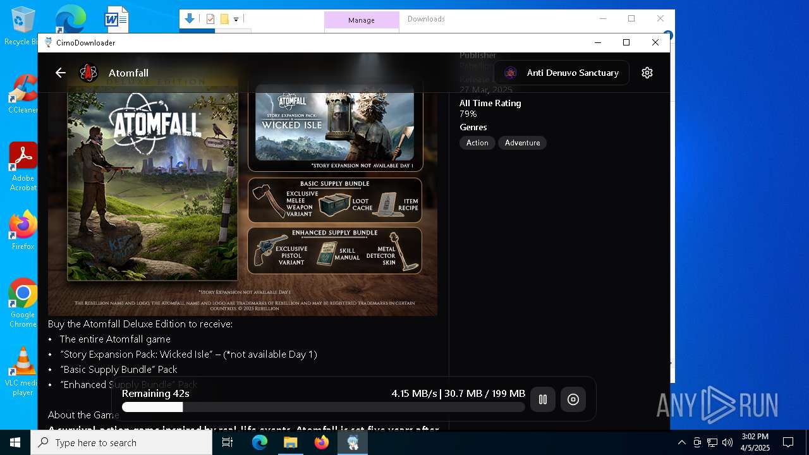The height and width of the screenshot is (455, 809).
Task: Click the properties checkmark icon in Explorer toolbar
Action: pos(211,19)
